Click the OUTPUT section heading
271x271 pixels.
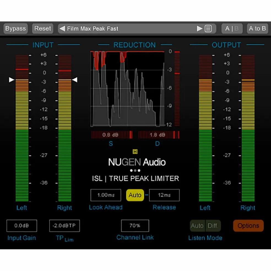pyautogui.click(x=226, y=45)
